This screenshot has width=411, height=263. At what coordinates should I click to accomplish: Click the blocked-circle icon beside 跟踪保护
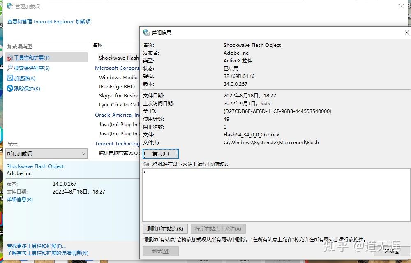[10, 88]
